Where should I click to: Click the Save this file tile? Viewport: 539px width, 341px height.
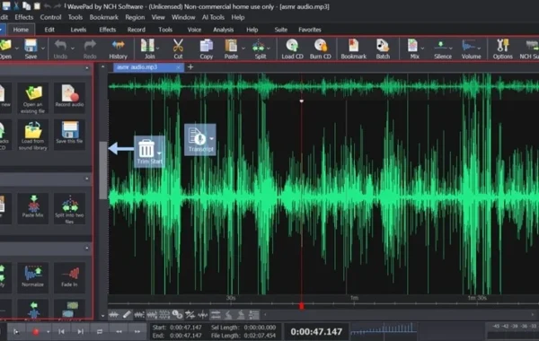pos(69,136)
